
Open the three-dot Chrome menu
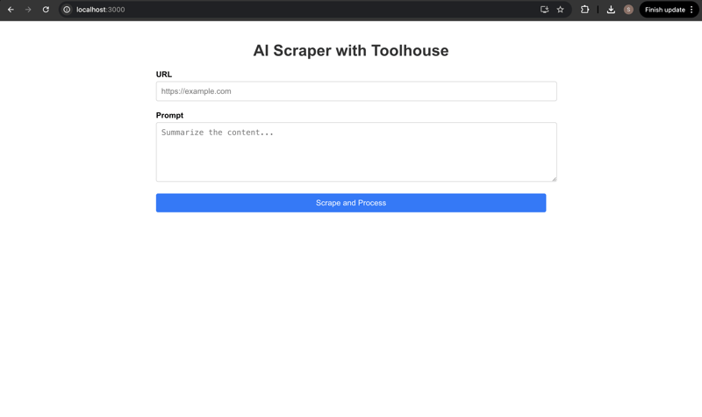[691, 10]
